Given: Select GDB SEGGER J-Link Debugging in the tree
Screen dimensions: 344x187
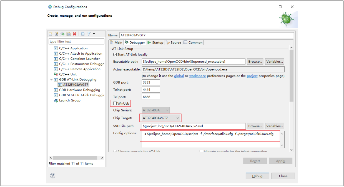Looking at the screenshot, I should tap(81, 95).
